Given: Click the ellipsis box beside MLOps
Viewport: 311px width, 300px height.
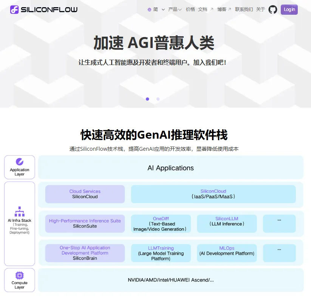Looking at the screenshot, I should click(x=279, y=253).
